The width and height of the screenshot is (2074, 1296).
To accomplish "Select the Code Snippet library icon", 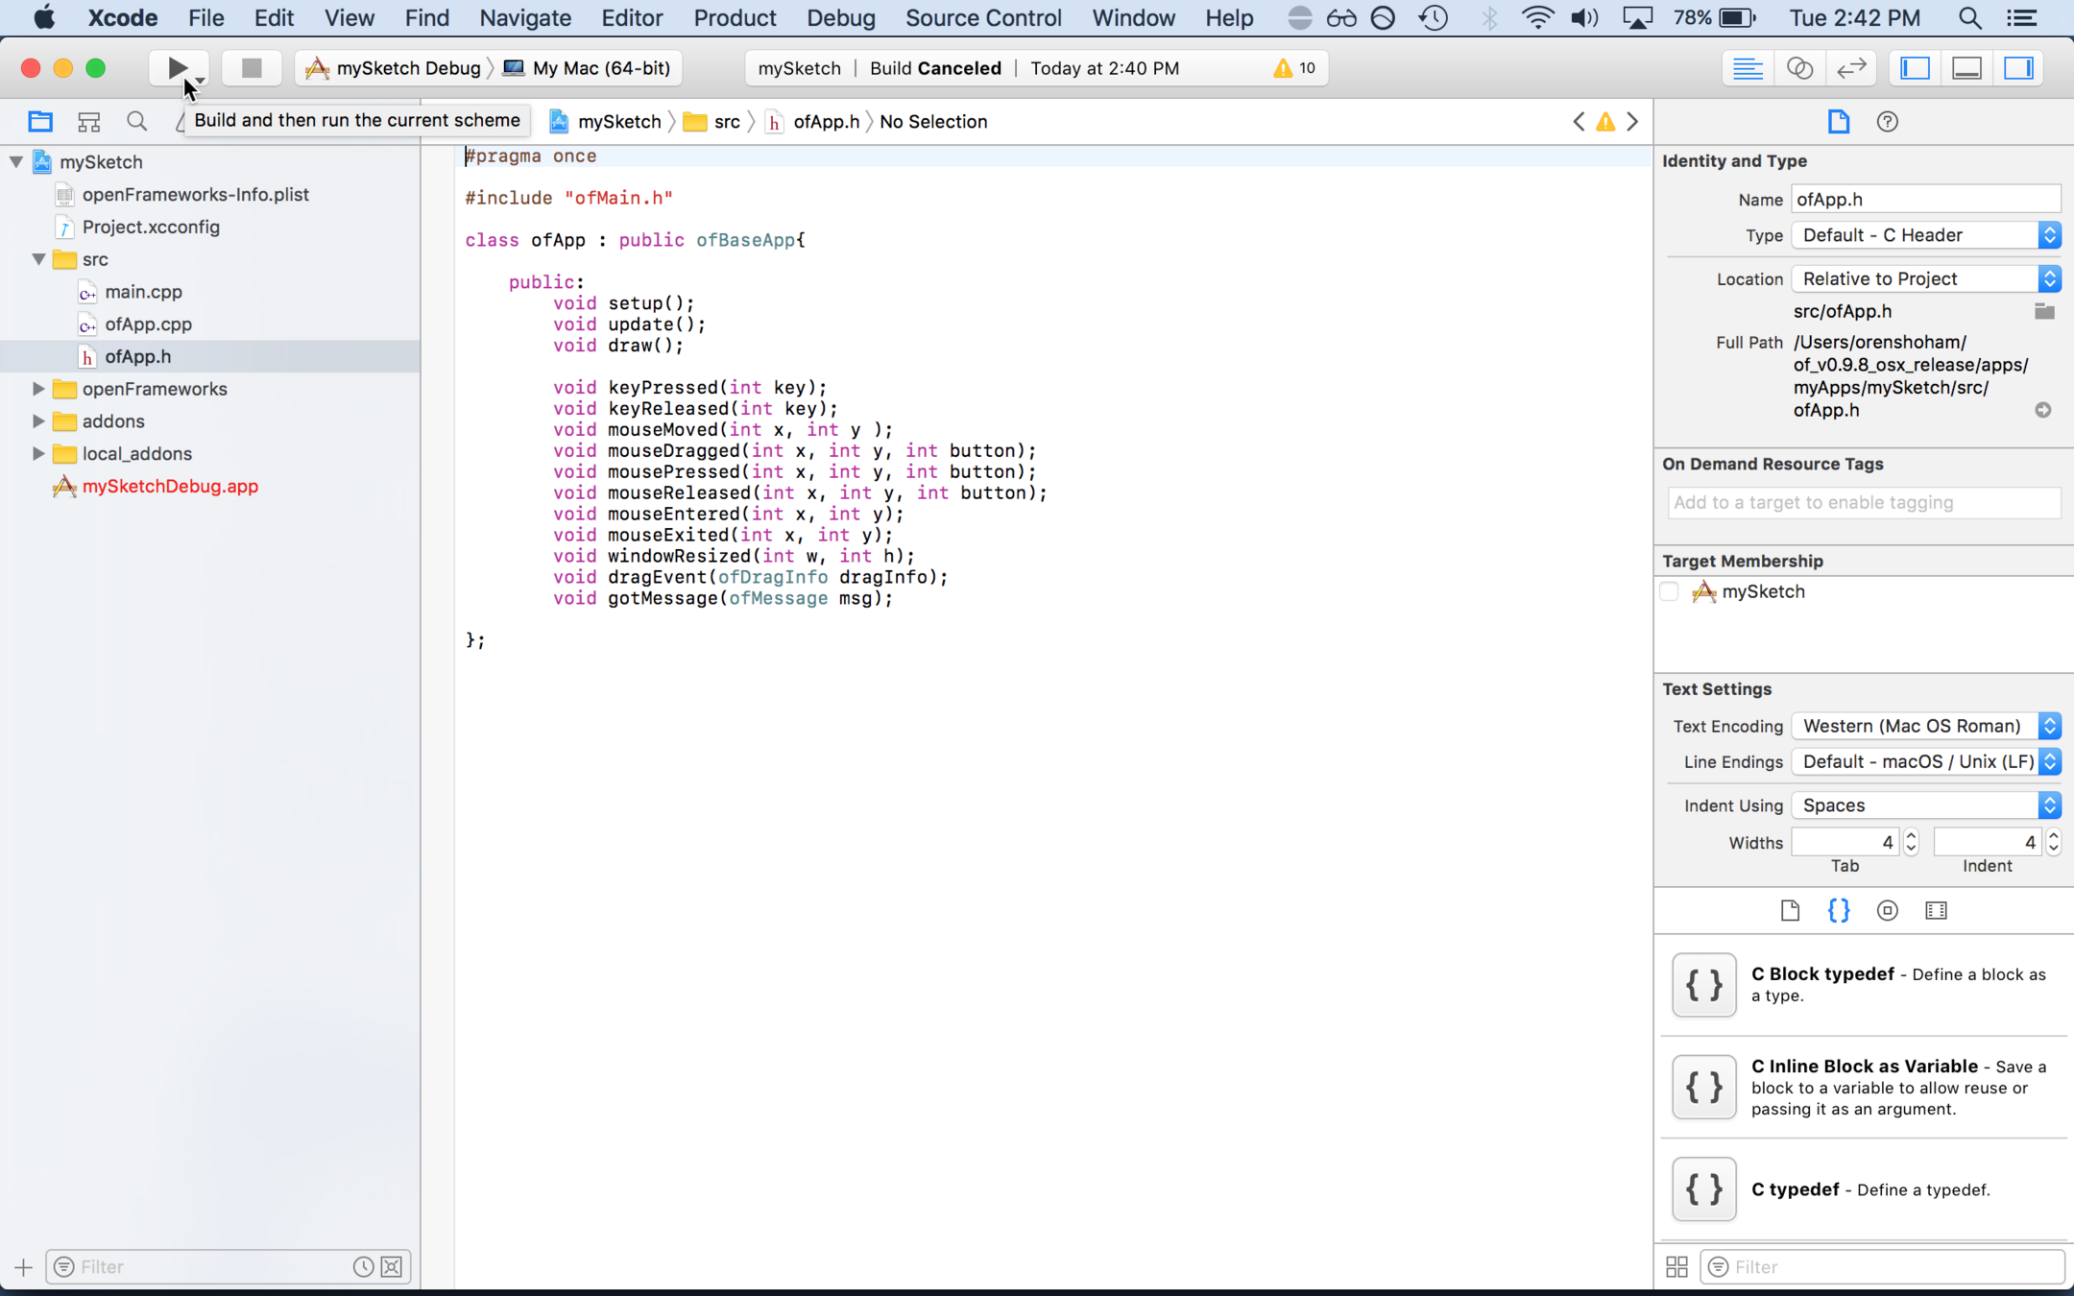I will point(1838,910).
